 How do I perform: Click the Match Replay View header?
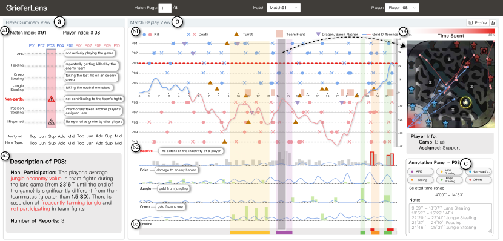[x=150, y=22]
